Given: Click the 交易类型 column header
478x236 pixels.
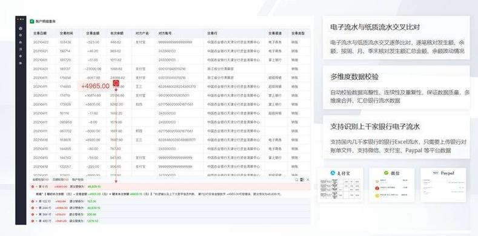Looking at the screenshot, I should [297, 33].
